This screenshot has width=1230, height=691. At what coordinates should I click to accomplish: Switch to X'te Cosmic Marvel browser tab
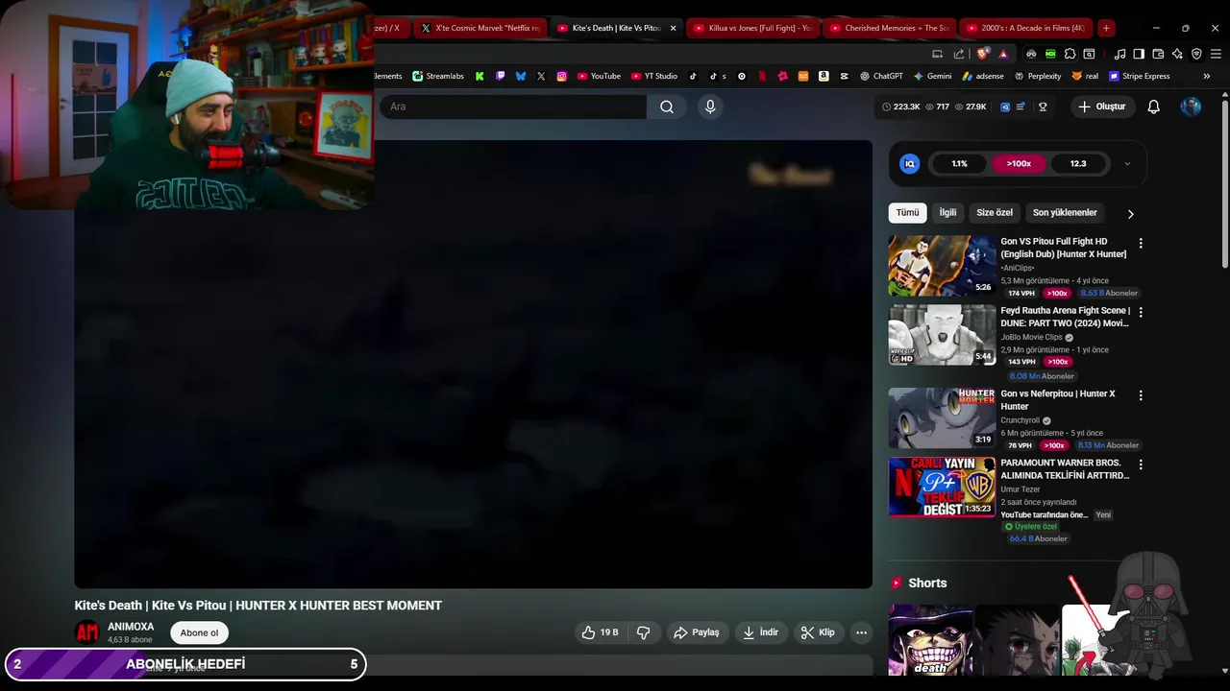click(480, 28)
